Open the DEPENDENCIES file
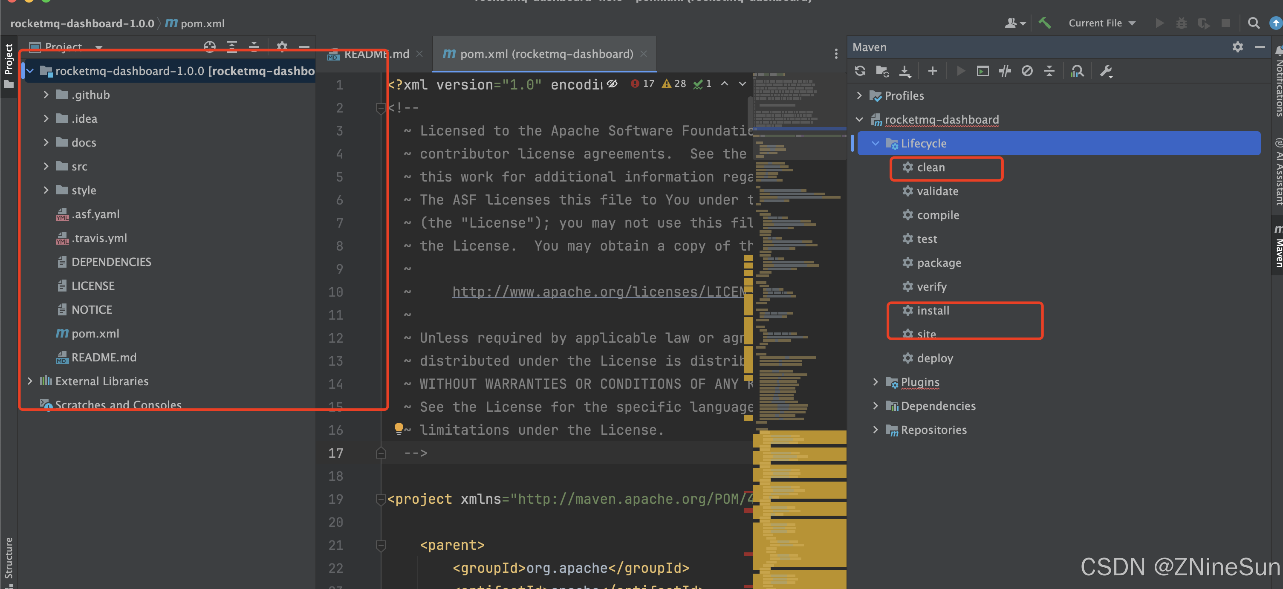This screenshot has height=589, width=1283. click(x=111, y=262)
